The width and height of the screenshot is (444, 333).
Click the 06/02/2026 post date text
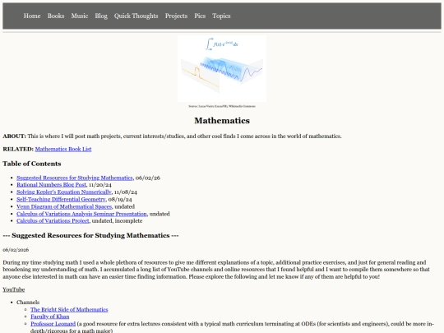click(16, 250)
